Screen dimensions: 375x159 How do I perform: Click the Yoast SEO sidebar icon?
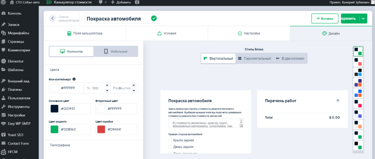4,135
